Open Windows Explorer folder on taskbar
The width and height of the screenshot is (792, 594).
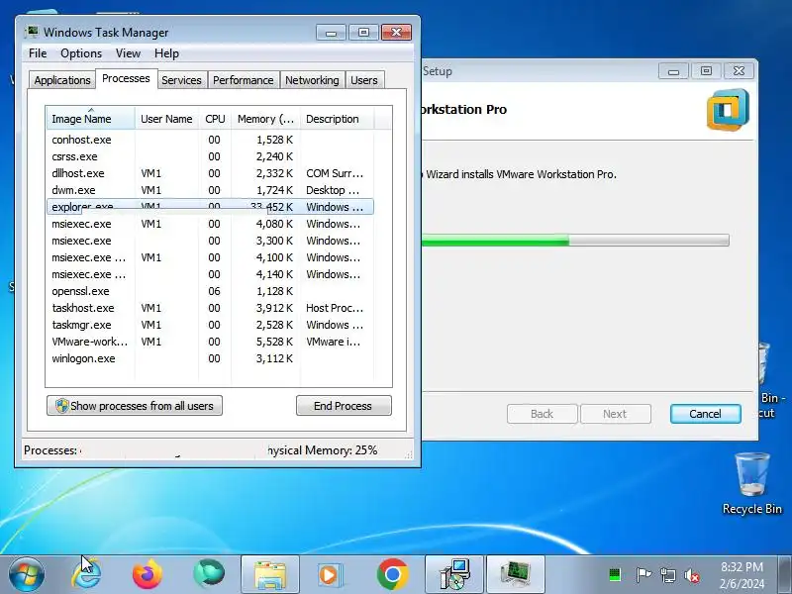pyautogui.click(x=270, y=574)
